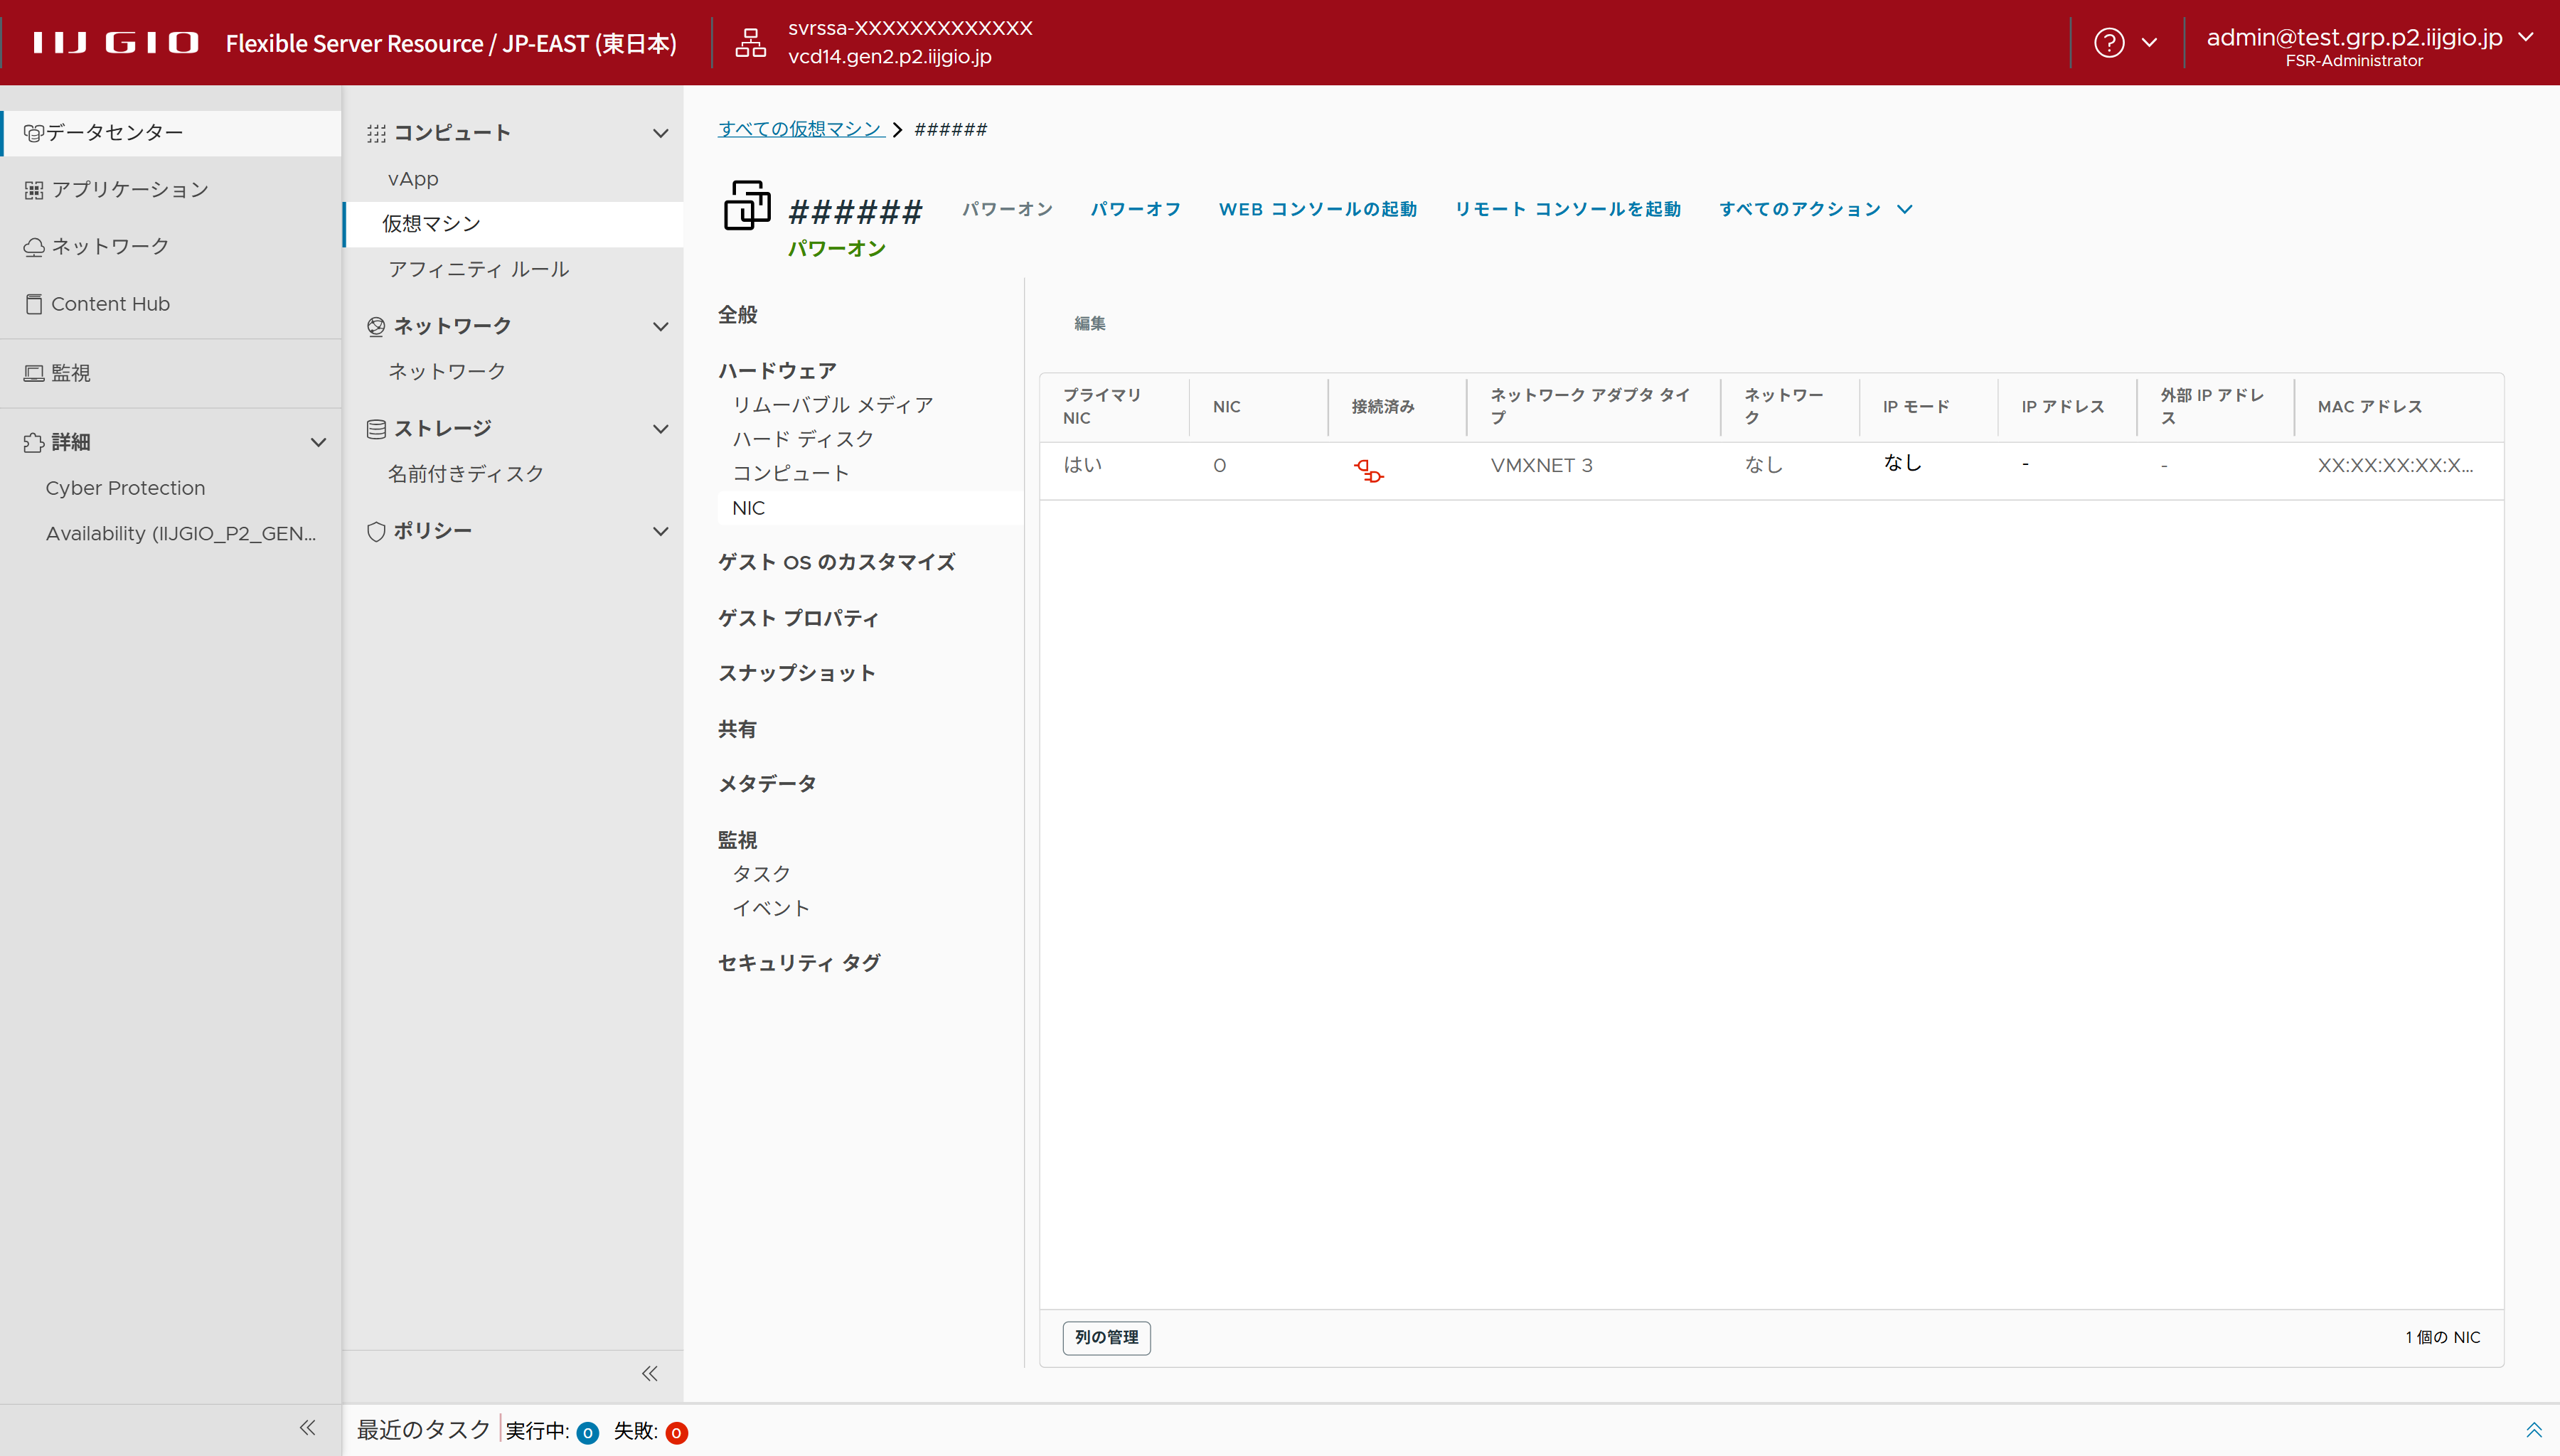Image resolution: width=2560 pixels, height=1456 pixels.
Task: Click the 列の管理 button
Action: point(1106,1337)
